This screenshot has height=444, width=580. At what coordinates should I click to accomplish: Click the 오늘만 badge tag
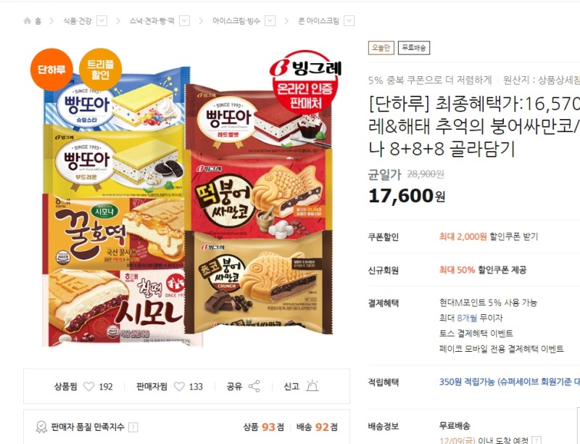[x=381, y=48]
